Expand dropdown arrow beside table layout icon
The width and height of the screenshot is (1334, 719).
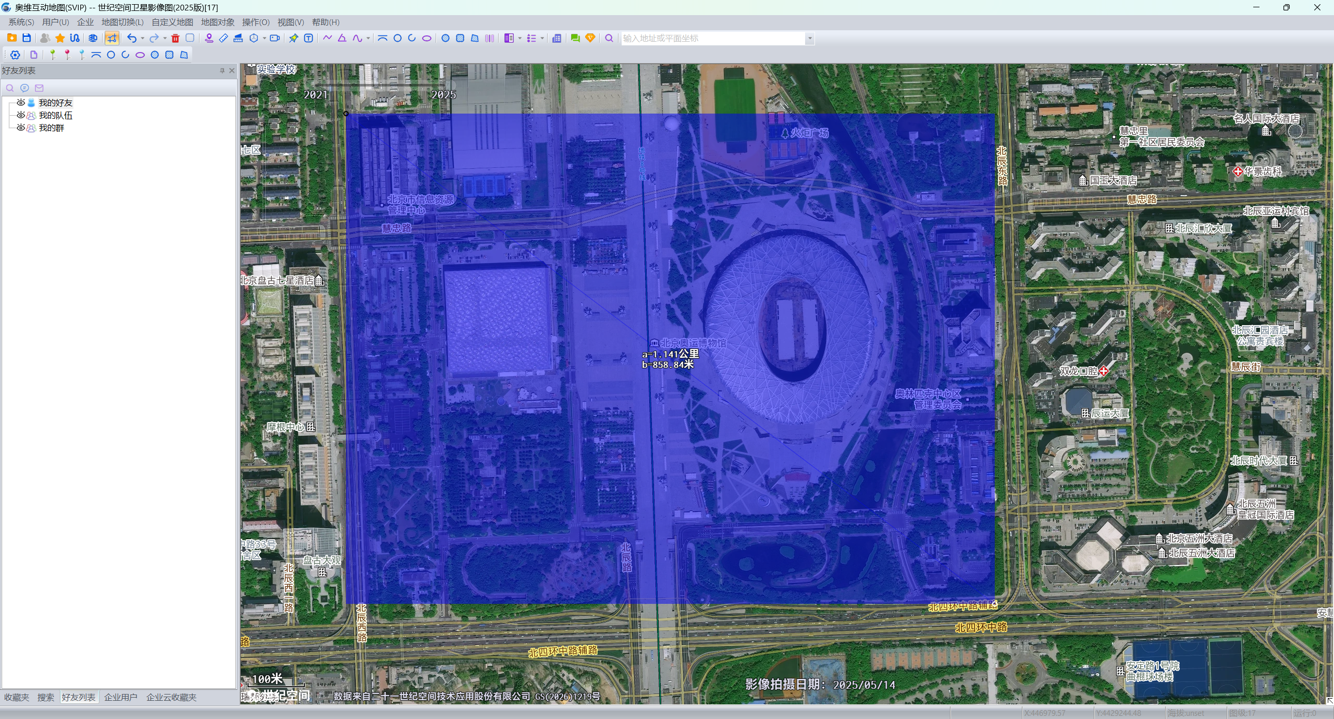520,38
